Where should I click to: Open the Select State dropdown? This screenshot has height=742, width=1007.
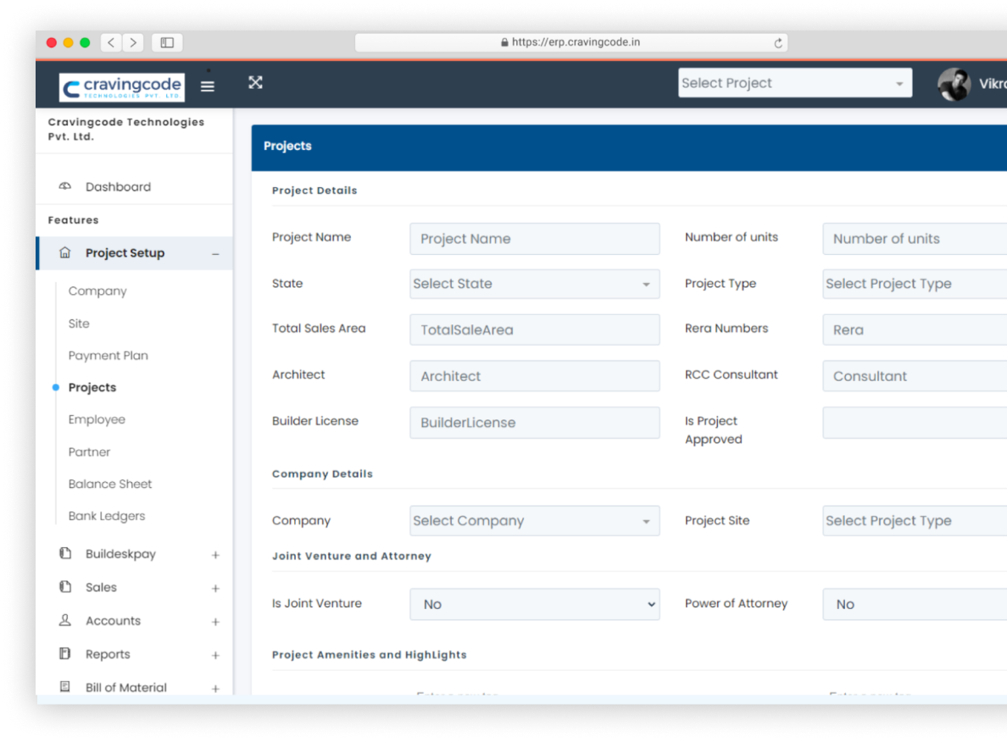click(x=534, y=284)
